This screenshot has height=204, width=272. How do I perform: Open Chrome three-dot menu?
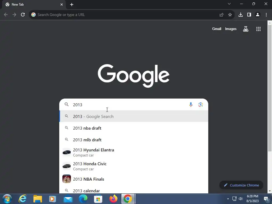coord(266,15)
